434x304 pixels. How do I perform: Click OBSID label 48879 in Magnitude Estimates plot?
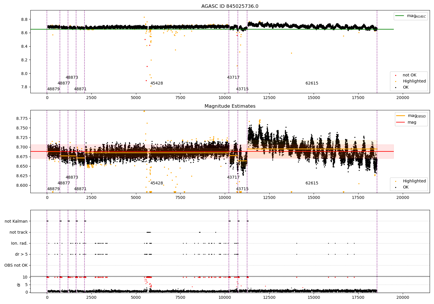click(x=53, y=189)
